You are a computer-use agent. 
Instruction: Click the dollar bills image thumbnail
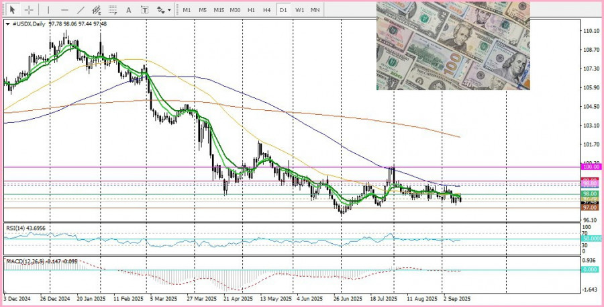pos(452,46)
